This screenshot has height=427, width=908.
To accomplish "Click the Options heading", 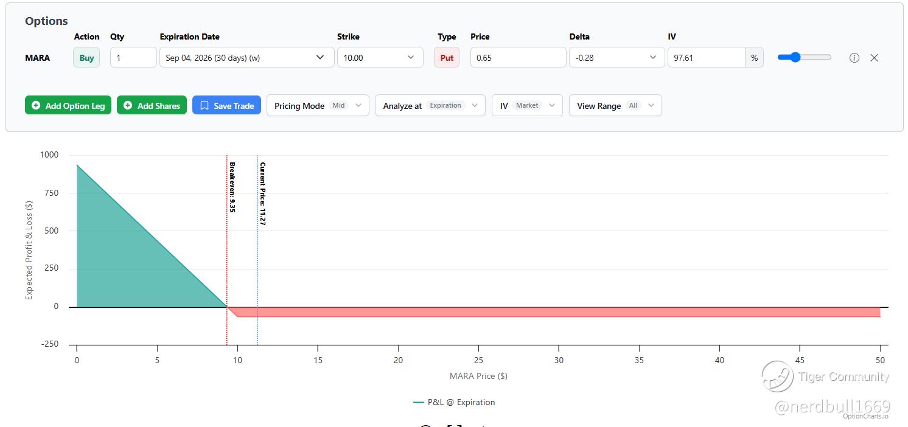I will [46, 21].
